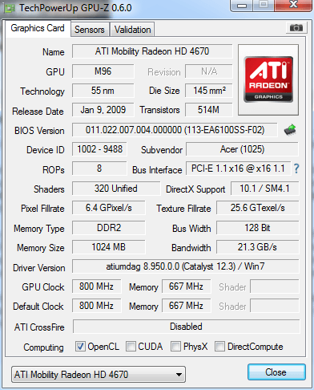Click the Release Date field Jan 9, 2009
This screenshot has width=314, height=390.
(x=103, y=110)
